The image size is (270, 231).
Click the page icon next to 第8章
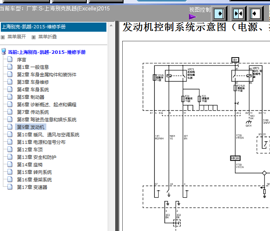10,119
